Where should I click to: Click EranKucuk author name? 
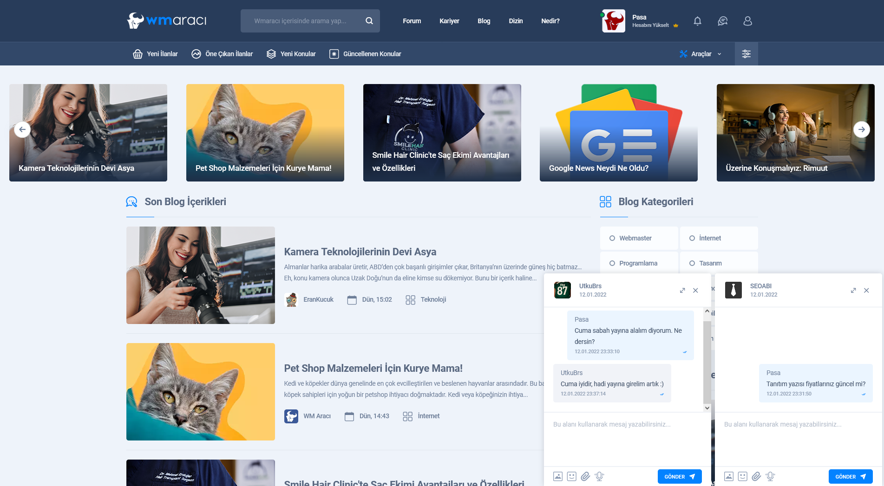point(318,300)
